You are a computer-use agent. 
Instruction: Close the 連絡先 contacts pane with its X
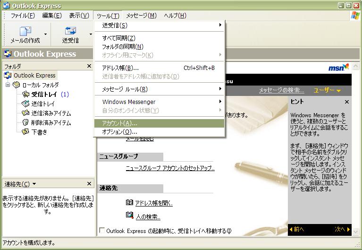point(89,184)
